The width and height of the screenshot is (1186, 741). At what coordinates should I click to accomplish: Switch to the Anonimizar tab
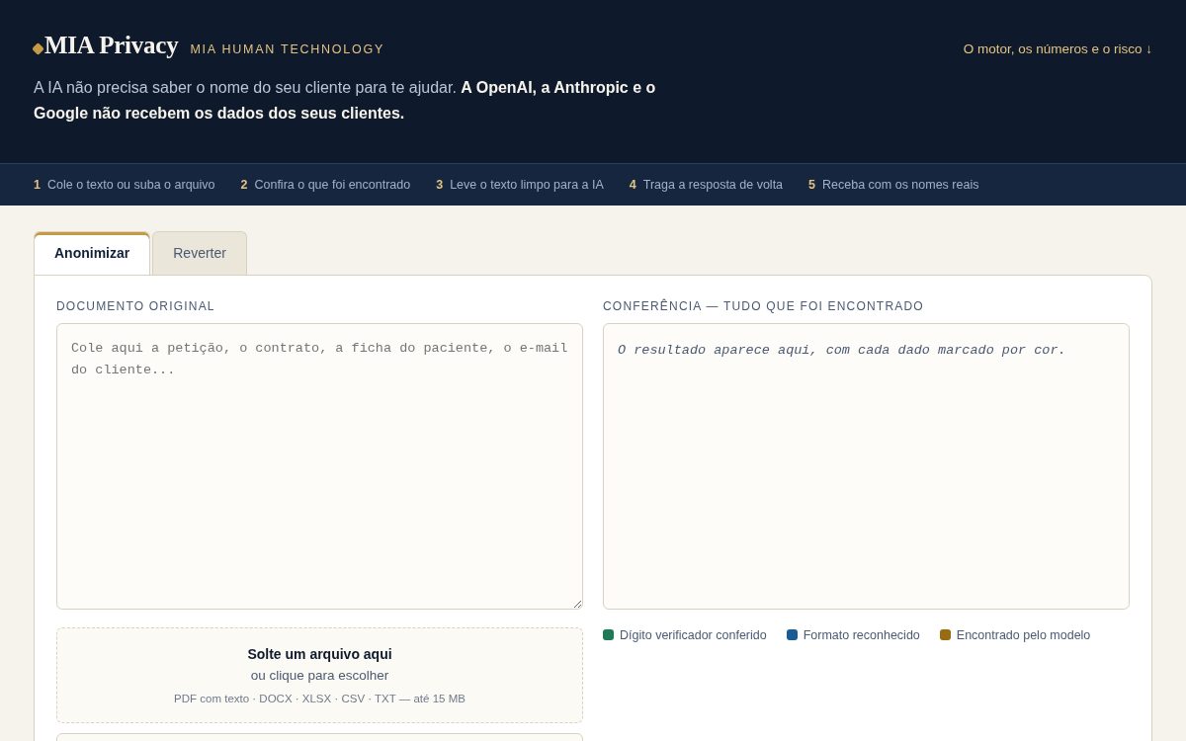(x=92, y=253)
